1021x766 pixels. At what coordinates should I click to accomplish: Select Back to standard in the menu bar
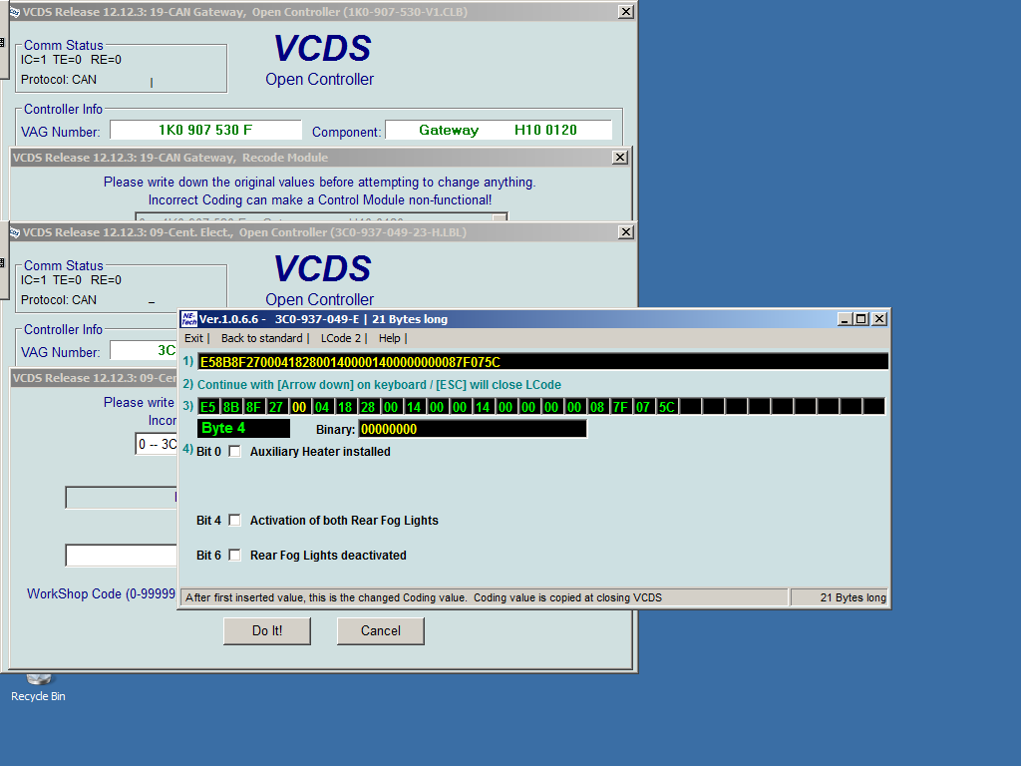pos(261,339)
